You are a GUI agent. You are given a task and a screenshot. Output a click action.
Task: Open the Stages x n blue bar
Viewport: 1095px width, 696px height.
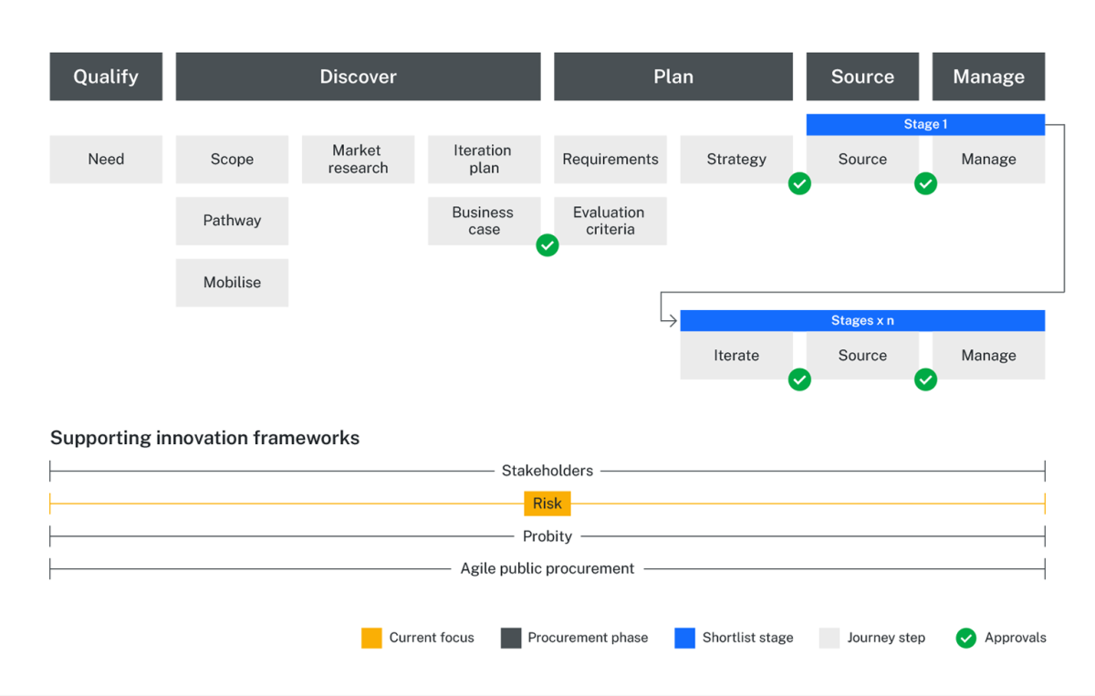click(862, 320)
